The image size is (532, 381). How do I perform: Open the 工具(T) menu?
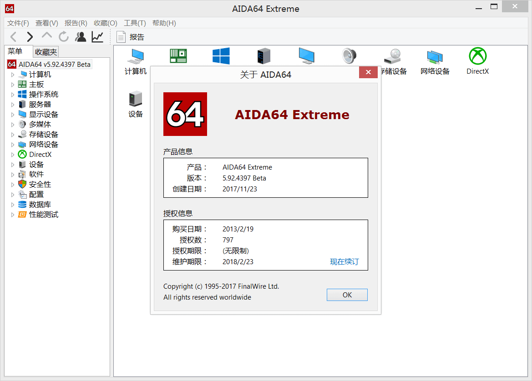(135, 23)
